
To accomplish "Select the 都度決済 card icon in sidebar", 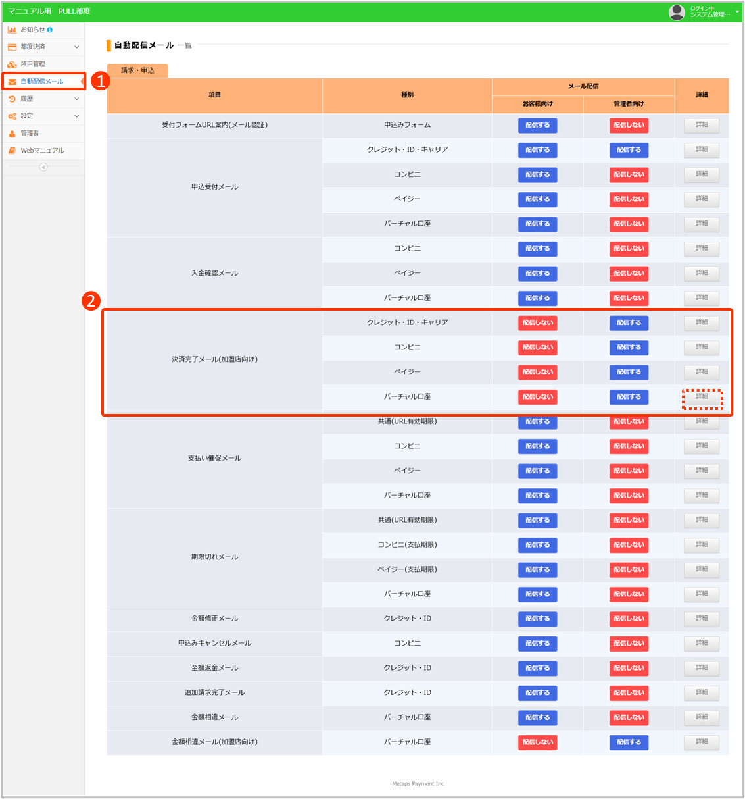I will [11, 47].
